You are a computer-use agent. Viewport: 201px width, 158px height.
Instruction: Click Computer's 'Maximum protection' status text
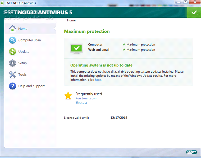tap(141, 45)
